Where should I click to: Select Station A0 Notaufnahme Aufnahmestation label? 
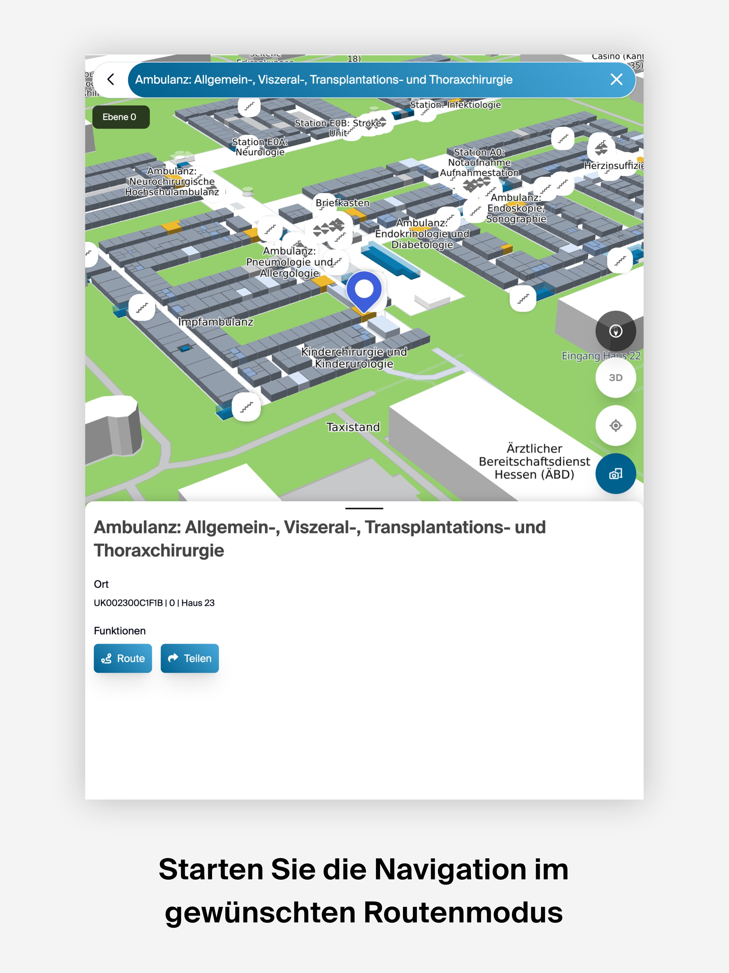pyautogui.click(x=479, y=163)
